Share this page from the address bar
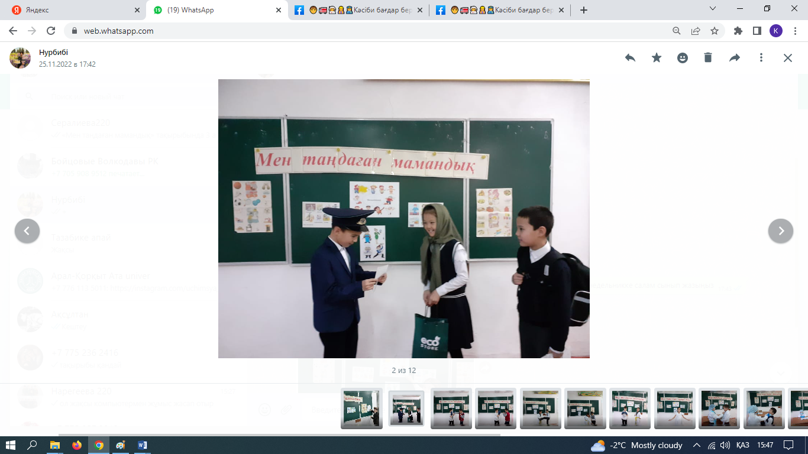The height and width of the screenshot is (454, 808). coord(696,31)
